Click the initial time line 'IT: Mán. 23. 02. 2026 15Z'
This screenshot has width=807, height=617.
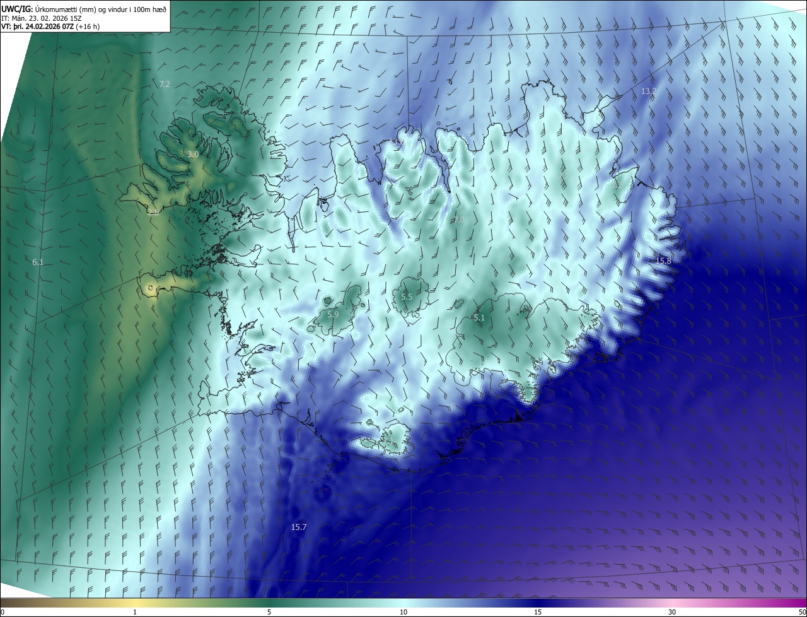(x=41, y=18)
